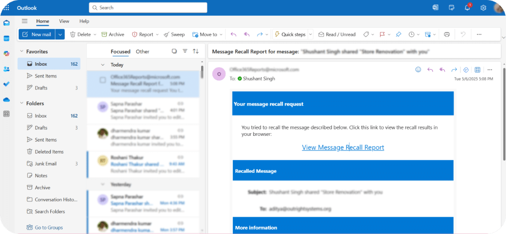The height and width of the screenshot is (234, 506).
Task: Click Go to Groups link
Action: tap(44, 228)
